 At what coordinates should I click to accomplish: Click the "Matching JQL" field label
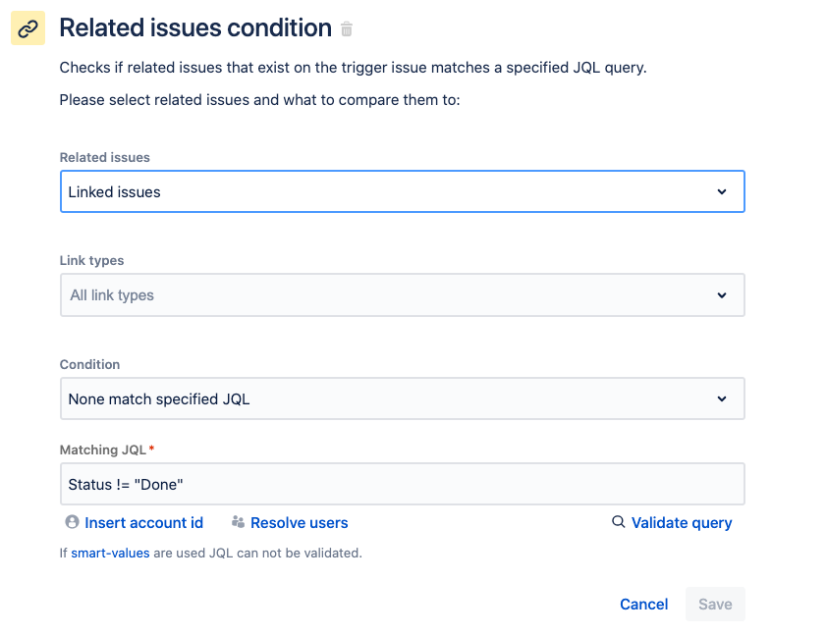(x=102, y=450)
